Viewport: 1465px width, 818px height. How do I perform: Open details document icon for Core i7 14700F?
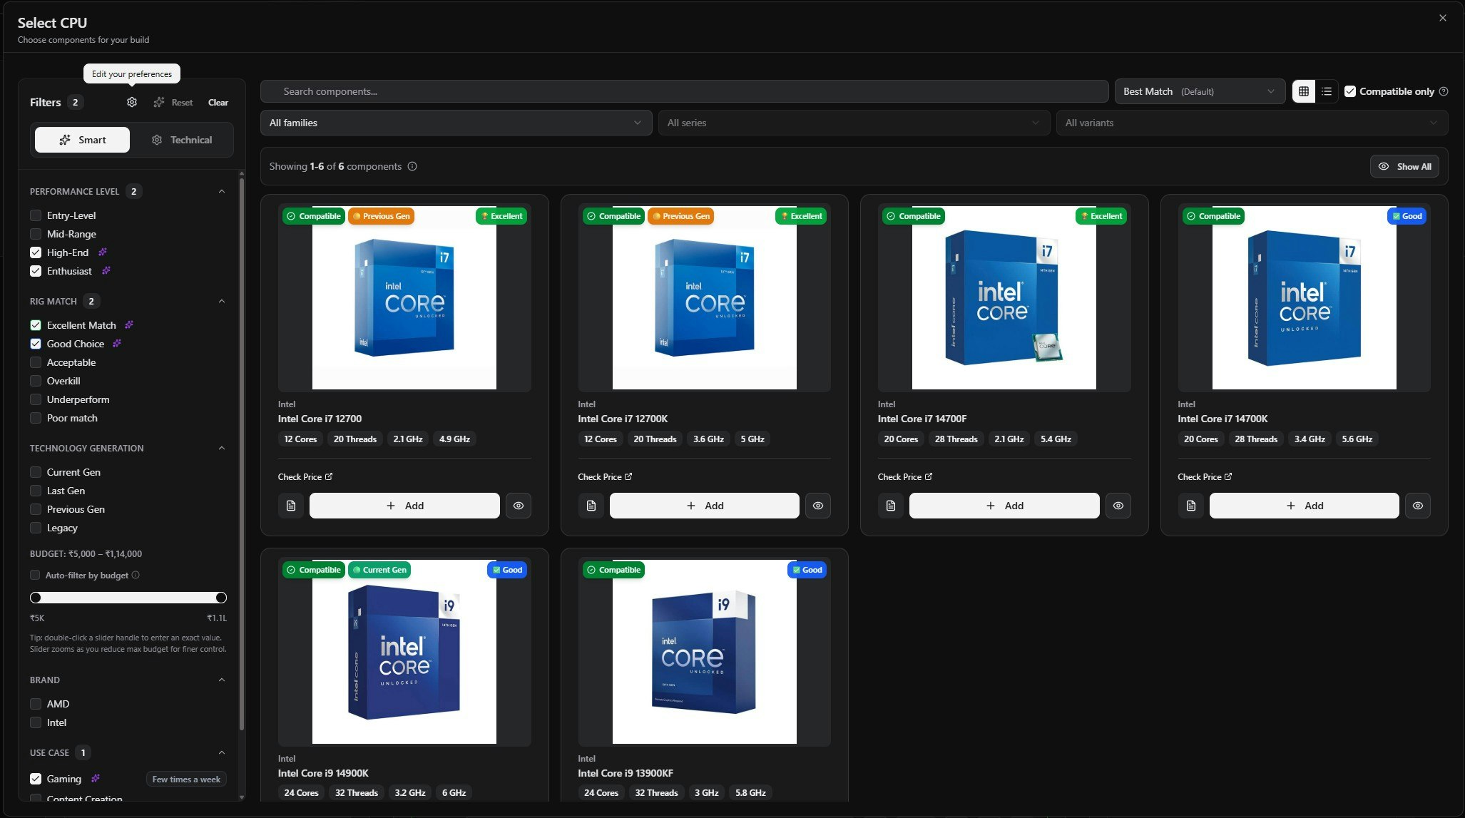point(891,506)
